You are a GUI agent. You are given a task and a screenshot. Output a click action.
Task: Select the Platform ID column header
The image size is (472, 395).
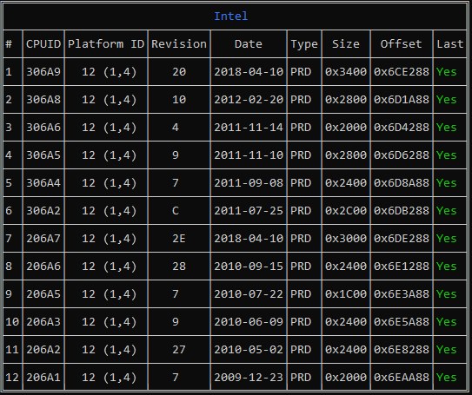(x=106, y=44)
